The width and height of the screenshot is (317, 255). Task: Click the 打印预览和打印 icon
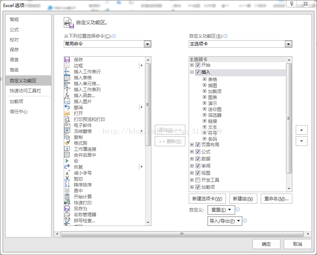[x=67, y=119]
